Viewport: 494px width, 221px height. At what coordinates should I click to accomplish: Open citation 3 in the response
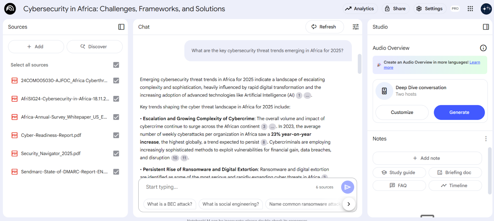pyautogui.click(x=264, y=127)
